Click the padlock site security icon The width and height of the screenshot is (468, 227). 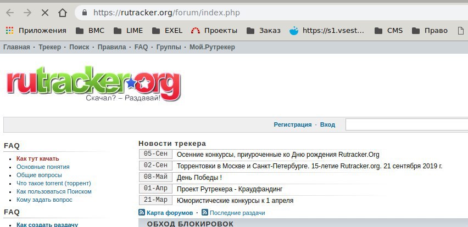(85, 13)
